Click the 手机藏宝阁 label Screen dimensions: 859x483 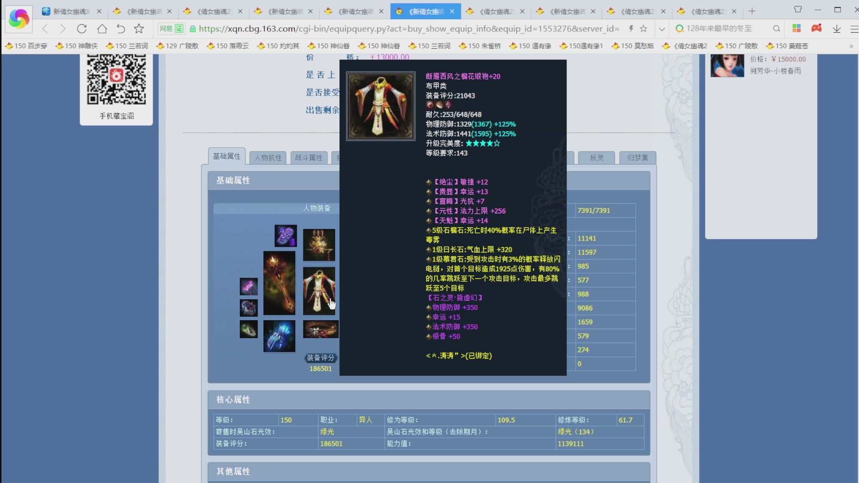pyautogui.click(x=116, y=116)
